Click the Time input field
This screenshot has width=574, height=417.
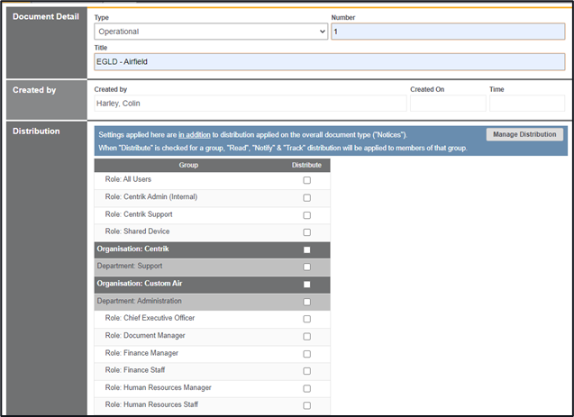pos(527,104)
